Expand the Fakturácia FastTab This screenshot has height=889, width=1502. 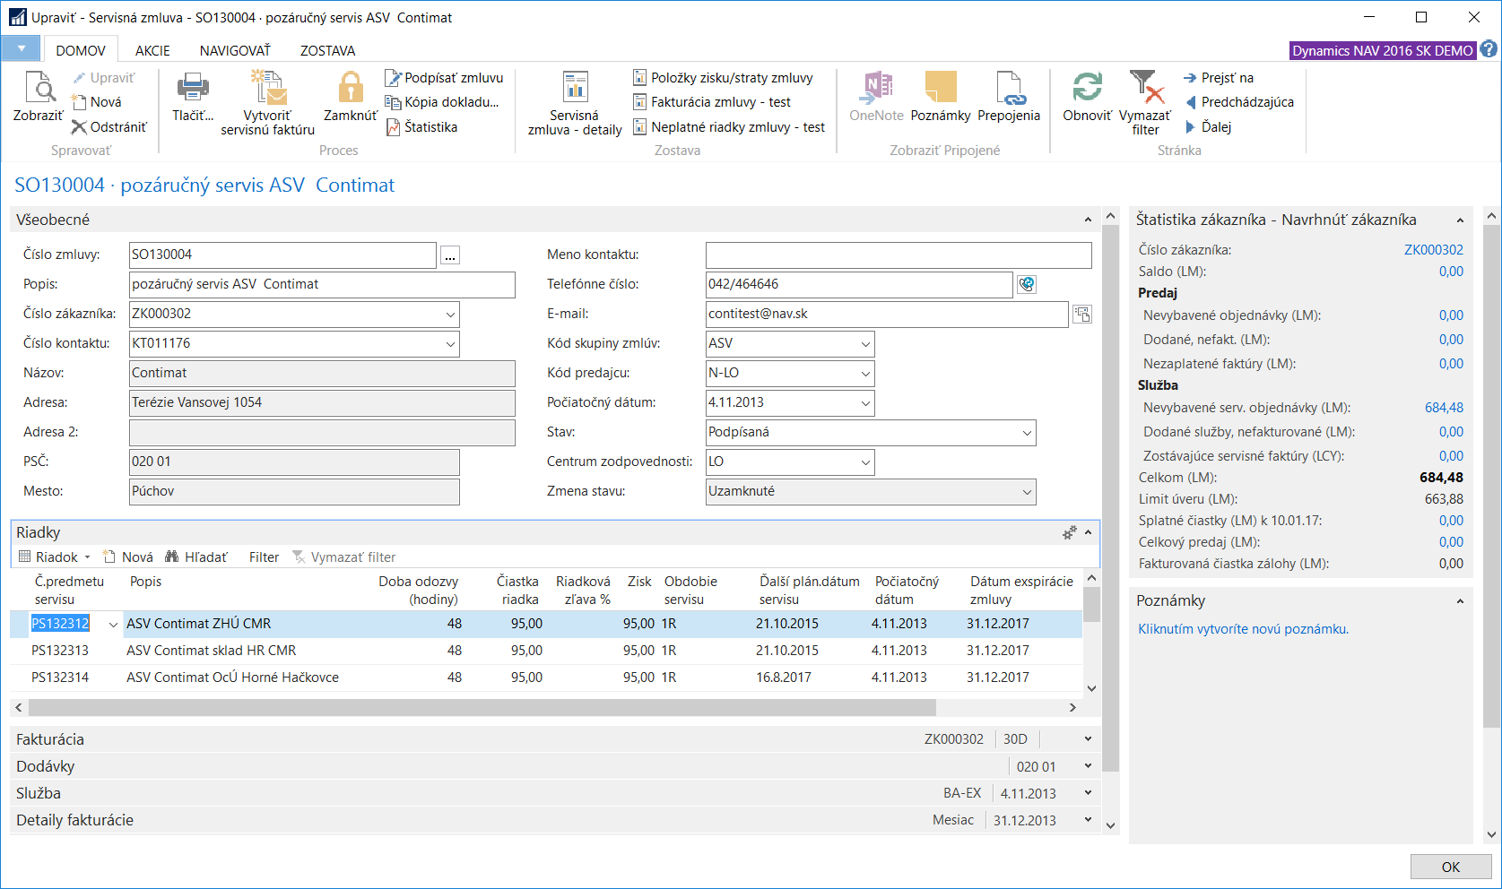pos(1088,739)
